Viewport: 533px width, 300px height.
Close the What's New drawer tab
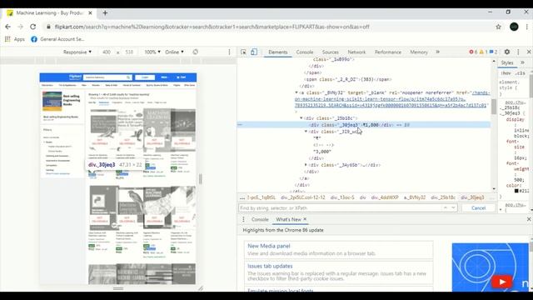(x=305, y=219)
